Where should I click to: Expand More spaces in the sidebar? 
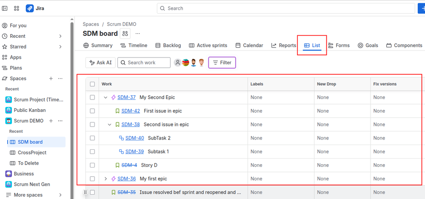coord(60,195)
